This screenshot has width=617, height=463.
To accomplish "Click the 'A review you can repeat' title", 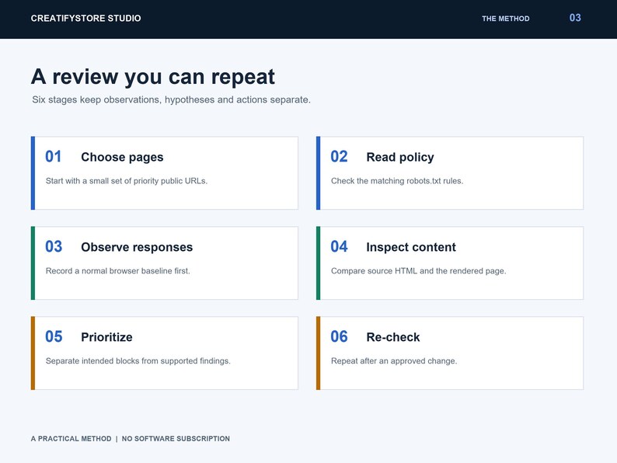I will click(152, 77).
